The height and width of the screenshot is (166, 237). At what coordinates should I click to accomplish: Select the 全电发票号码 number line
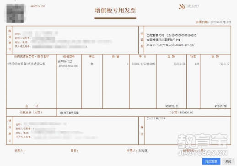pyautogui.click(x=172, y=35)
